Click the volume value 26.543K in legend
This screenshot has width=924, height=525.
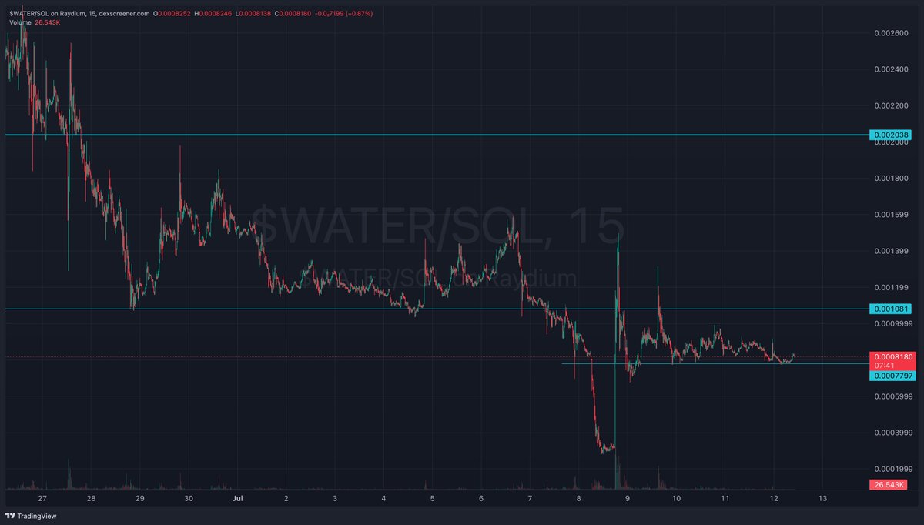coord(48,22)
